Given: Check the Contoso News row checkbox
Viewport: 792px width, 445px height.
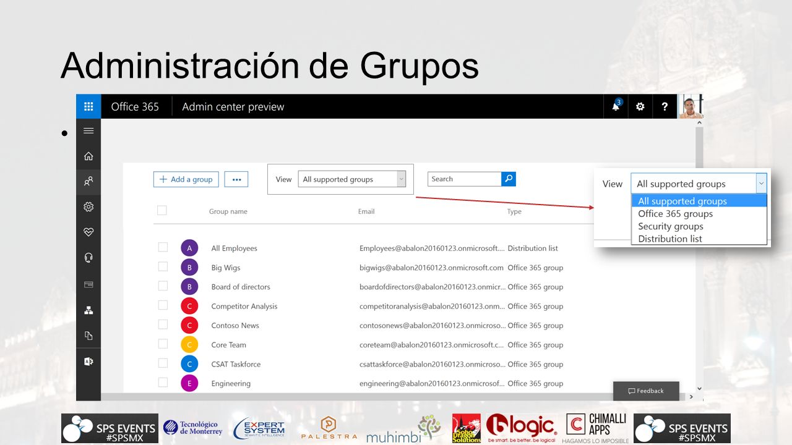Looking at the screenshot, I should tap(163, 324).
